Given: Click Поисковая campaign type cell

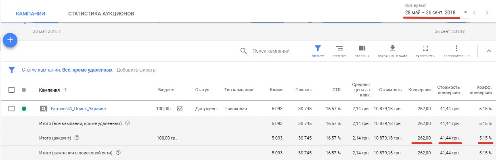Looking at the screenshot, I should coord(235,109).
